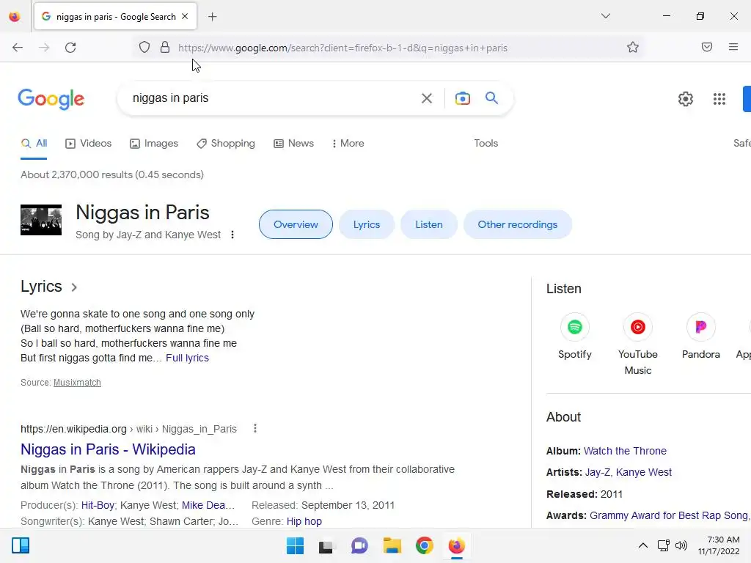Click the Hit-Boy producer link
751x563 pixels.
click(98, 505)
